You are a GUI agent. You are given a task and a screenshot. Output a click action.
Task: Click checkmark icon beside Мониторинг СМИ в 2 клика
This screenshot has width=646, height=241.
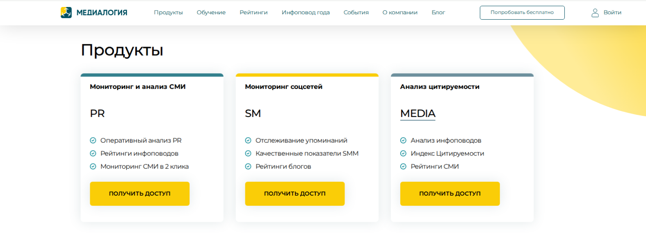(x=93, y=167)
